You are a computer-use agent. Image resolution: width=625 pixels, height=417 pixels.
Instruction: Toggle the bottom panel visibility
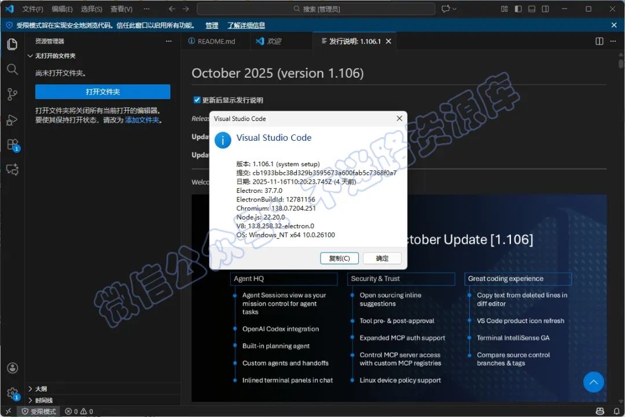click(x=532, y=9)
